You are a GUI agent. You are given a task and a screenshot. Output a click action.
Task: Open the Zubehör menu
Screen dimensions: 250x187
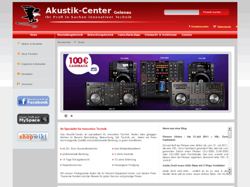[x=187, y=35]
